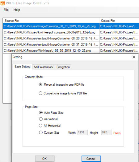This screenshot has height=162, width=139.
Task: Open the File menu
Action: [6, 10]
